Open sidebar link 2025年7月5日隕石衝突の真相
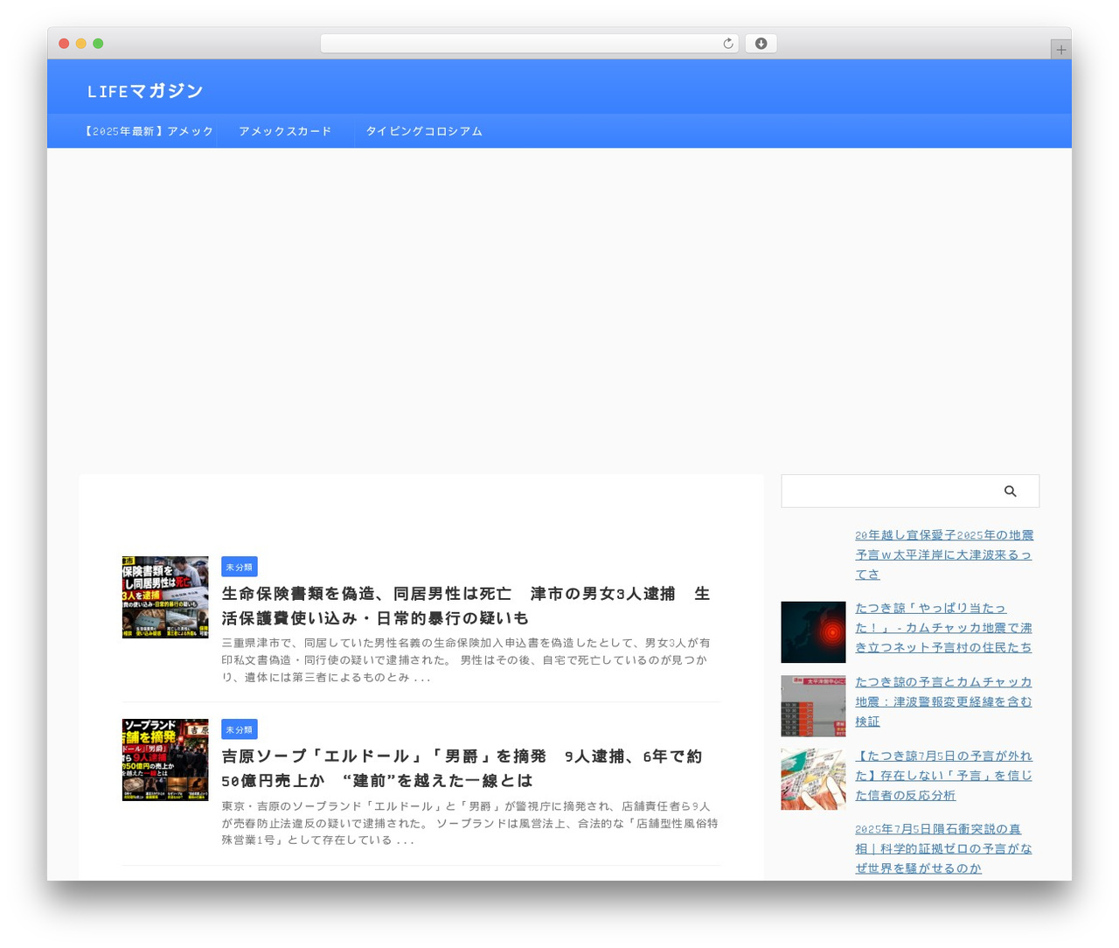The image size is (1119, 948). coord(943,848)
